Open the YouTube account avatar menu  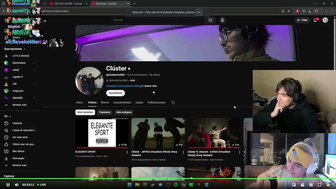point(325,20)
